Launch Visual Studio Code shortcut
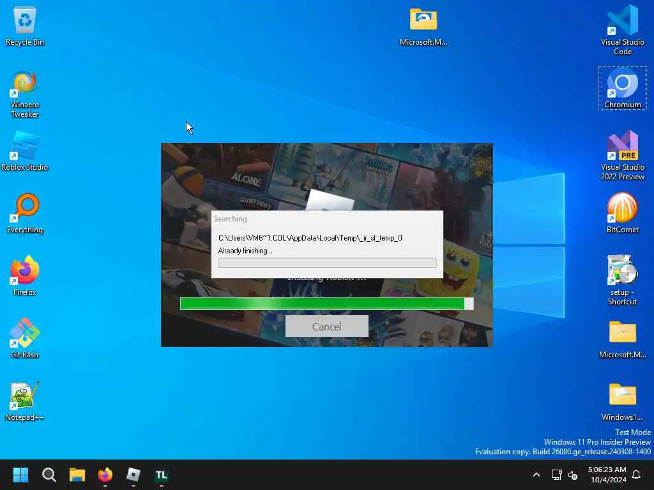This screenshot has height=490, width=654. [x=622, y=30]
